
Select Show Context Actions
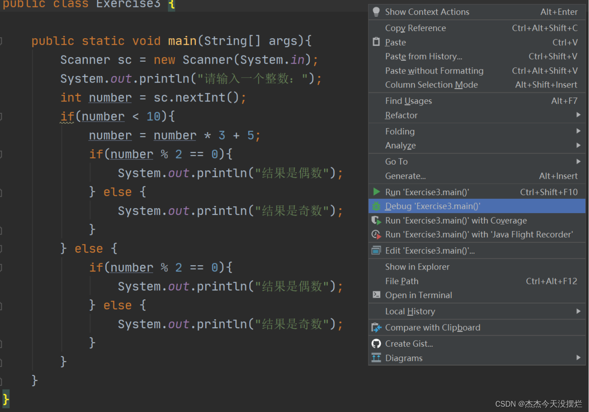477,12
